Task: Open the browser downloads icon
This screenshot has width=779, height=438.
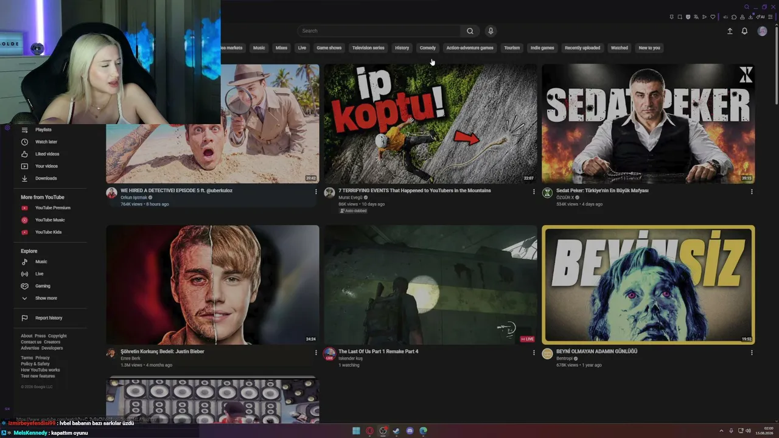Action: click(750, 17)
